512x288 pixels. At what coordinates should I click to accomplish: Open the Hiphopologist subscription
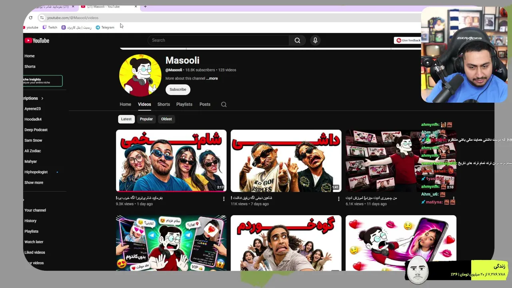[36, 172]
